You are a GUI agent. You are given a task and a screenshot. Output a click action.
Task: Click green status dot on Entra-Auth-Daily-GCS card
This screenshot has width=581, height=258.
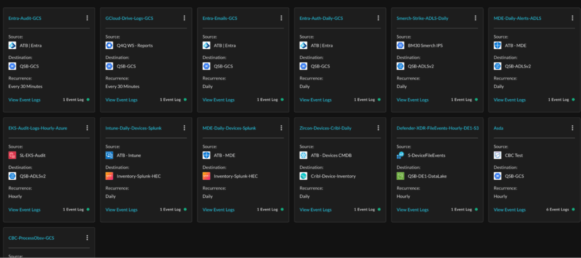coord(380,100)
